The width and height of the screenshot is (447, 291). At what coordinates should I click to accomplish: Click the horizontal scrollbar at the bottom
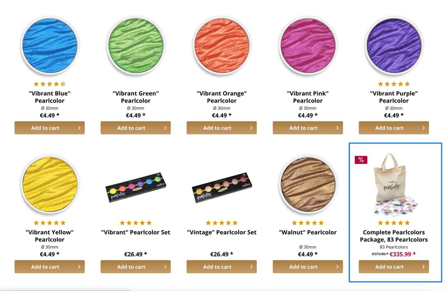[65, 289]
